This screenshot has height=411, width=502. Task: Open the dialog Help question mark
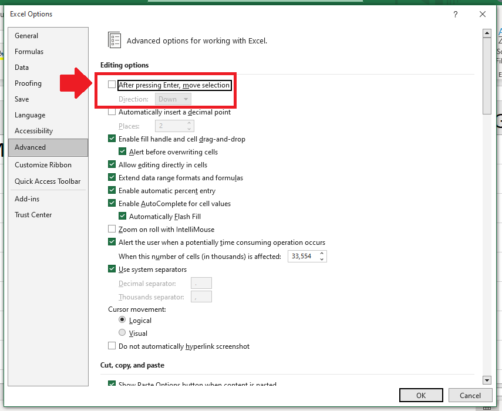[x=455, y=14]
